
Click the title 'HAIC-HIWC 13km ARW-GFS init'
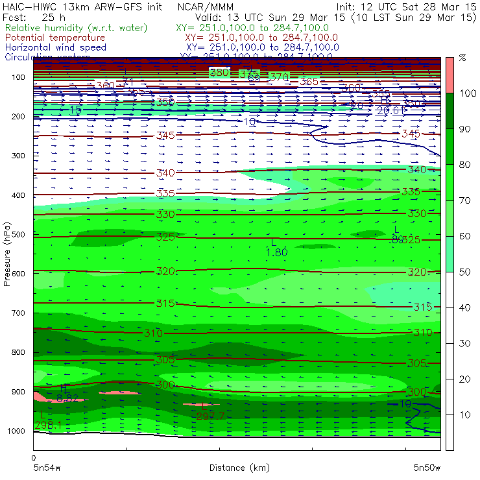click(x=82, y=7)
